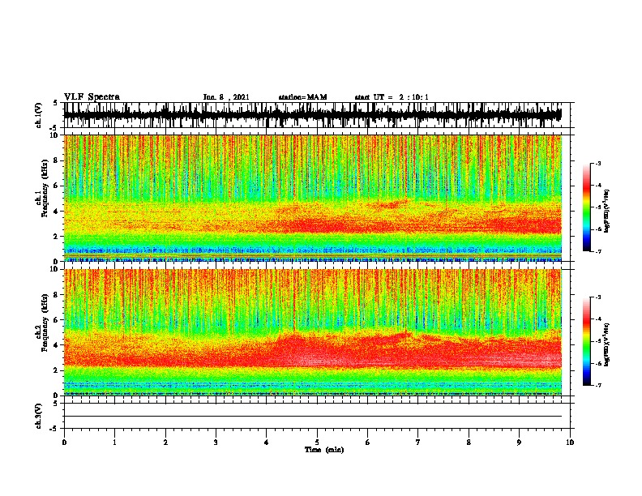Click time axis tick label "7"
The image size is (642, 496).
(418, 443)
